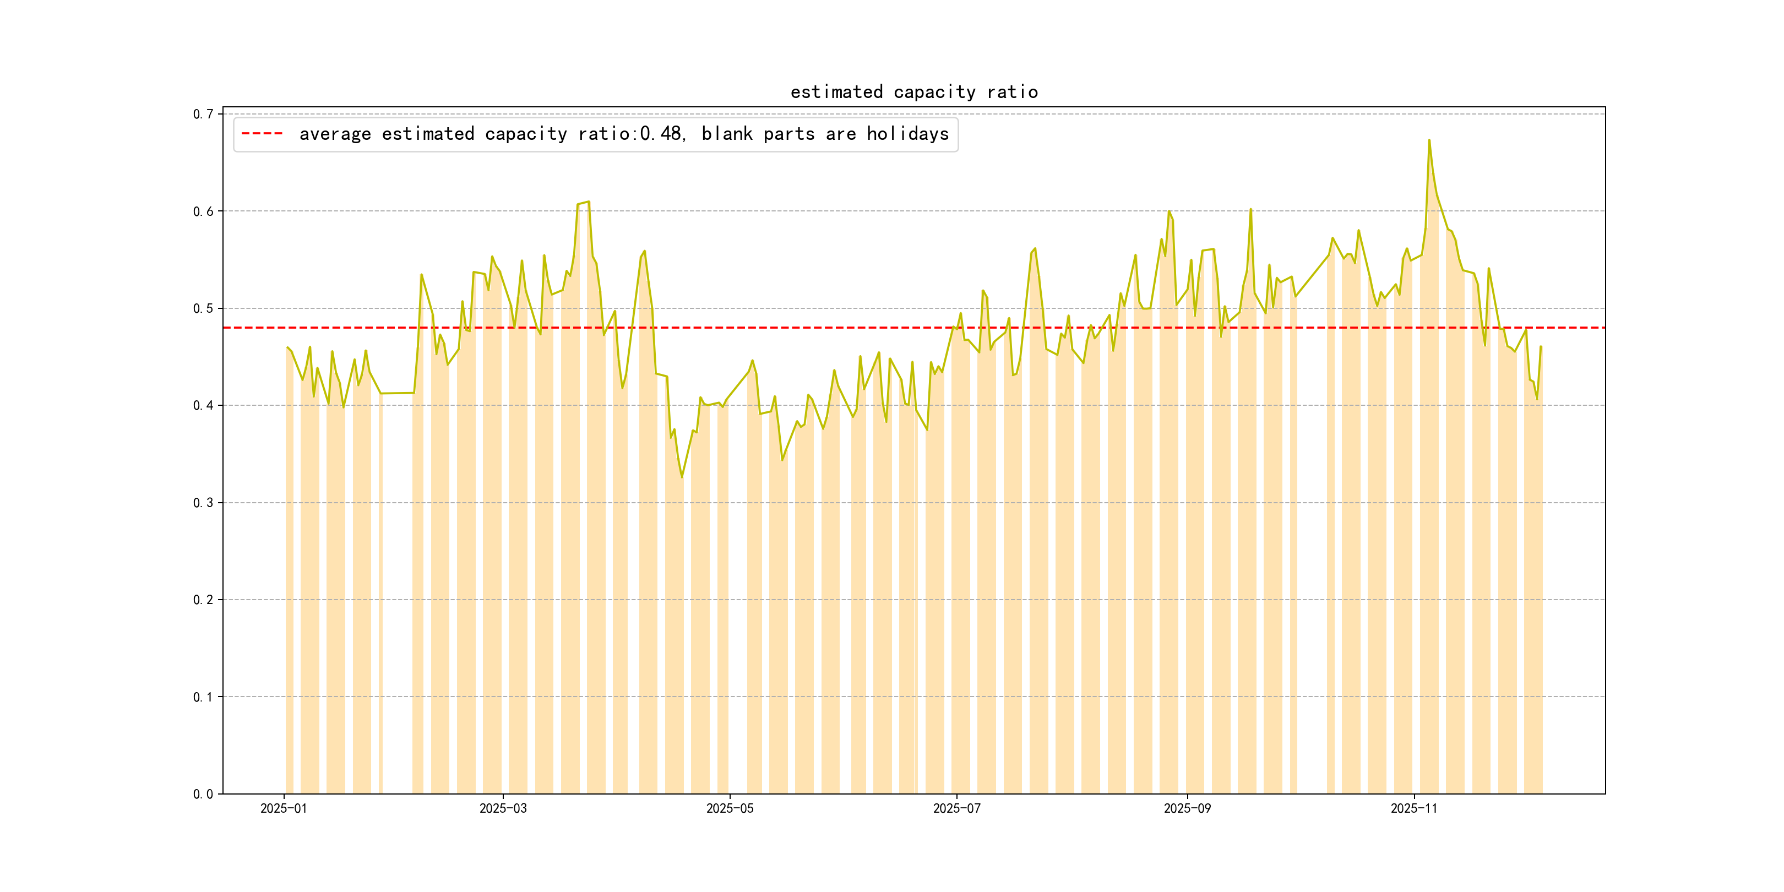Click the 2025-07 x-axis label

point(956,808)
